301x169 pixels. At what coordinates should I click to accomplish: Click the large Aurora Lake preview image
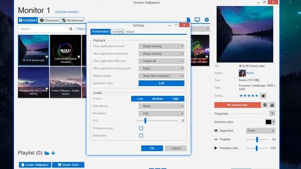coord(245,34)
